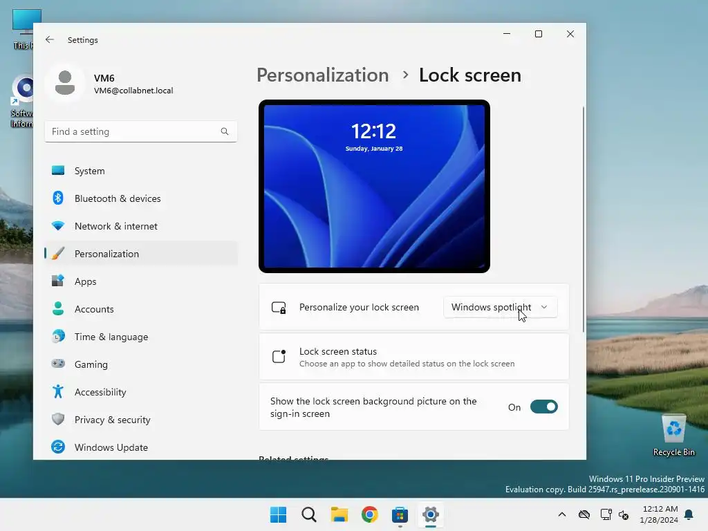Viewport: 708px width, 531px height.
Task: Click the search magnifier in Find a setting
Action: tap(225, 131)
